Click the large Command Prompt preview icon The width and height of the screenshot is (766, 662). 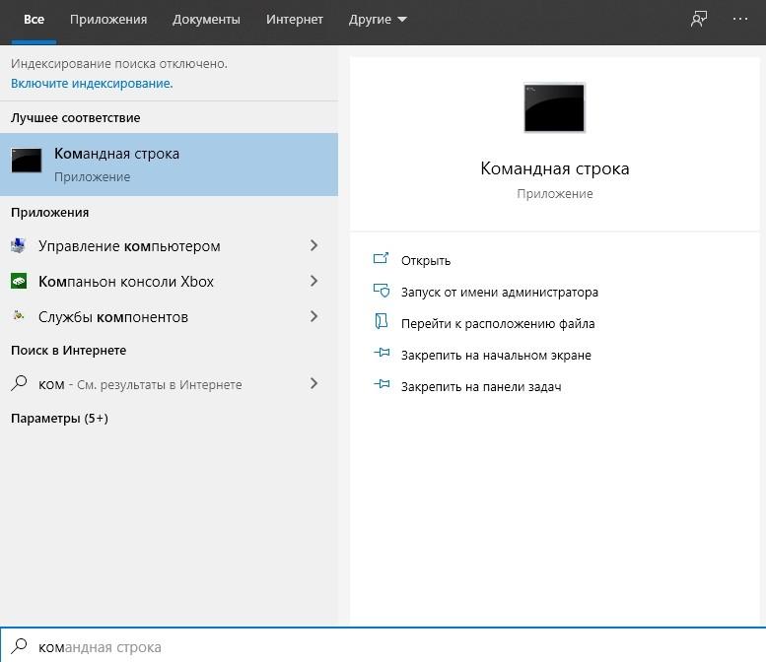click(554, 108)
